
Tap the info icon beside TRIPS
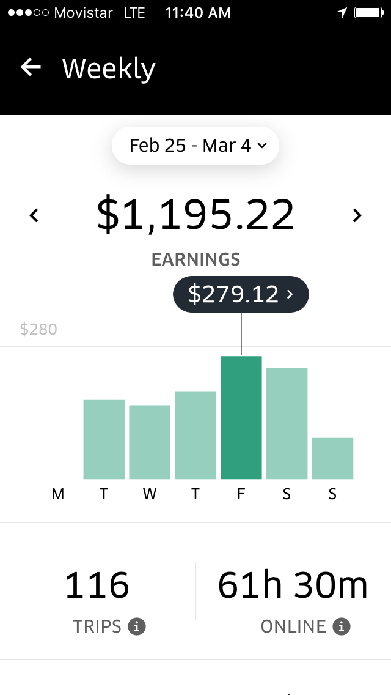point(137,626)
